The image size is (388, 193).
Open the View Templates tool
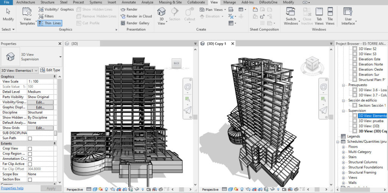point(27,16)
